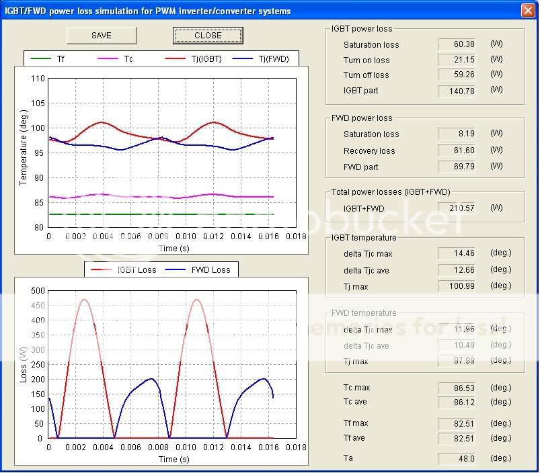Click the 'IGBT temperature' group label
The image size is (540, 473).
point(364,237)
